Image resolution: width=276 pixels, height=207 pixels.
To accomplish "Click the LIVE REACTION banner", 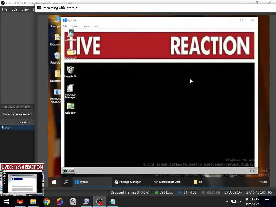I will point(159,46).
